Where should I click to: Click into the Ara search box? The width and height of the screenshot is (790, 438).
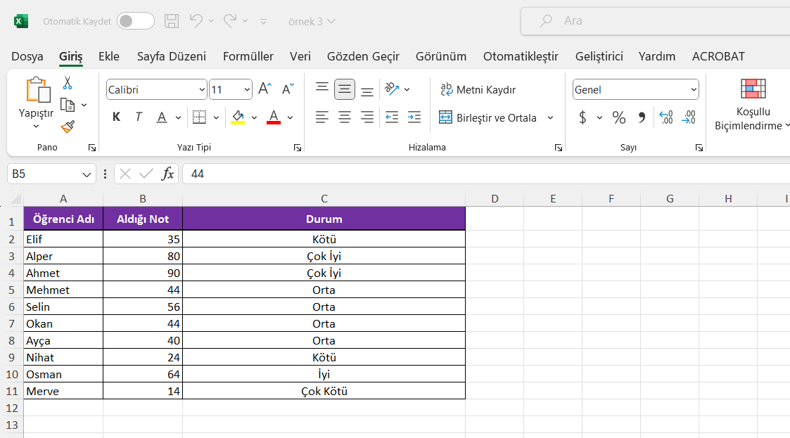click(x=655, y=21)
